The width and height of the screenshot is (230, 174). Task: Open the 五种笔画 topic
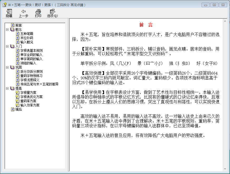(27, 34)
